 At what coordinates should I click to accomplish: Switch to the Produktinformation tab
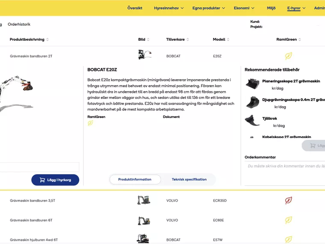click(135, 179)
